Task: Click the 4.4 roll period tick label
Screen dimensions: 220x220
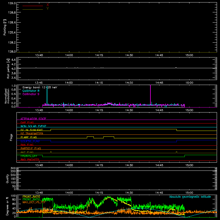Action: tap(13, 60)
